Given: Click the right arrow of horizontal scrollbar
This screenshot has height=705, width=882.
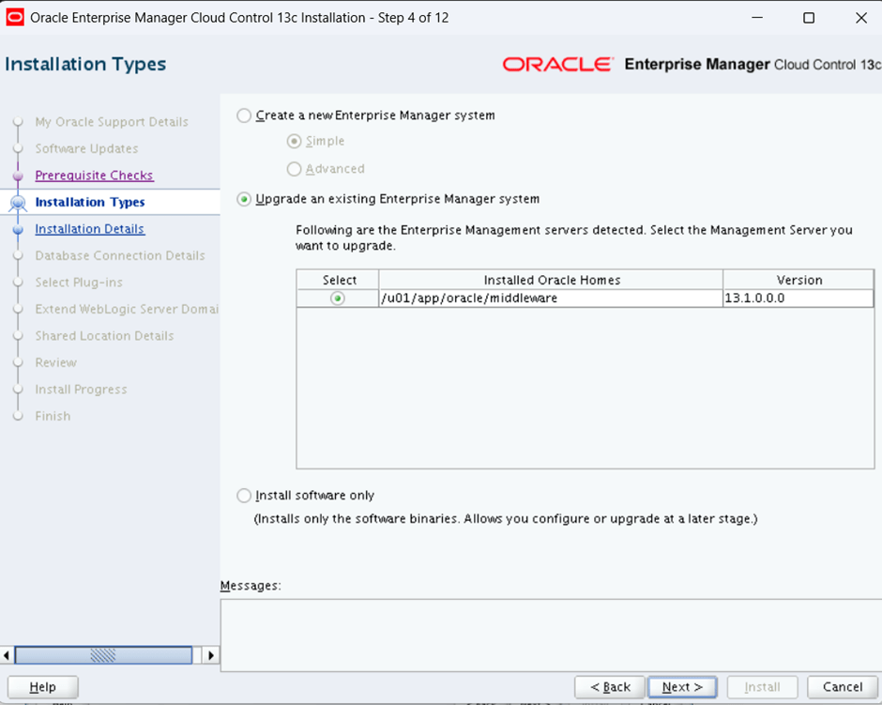Looking at the screenshot, I should 210,655.
